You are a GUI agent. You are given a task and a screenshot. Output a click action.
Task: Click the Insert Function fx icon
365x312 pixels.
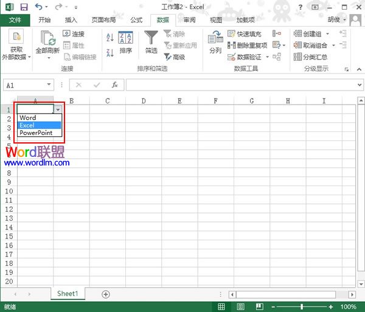(115, 85)
